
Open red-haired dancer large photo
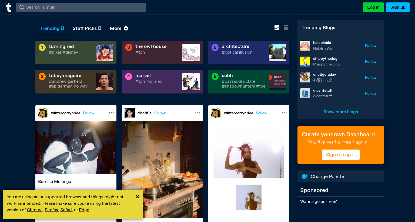(249, 150)
